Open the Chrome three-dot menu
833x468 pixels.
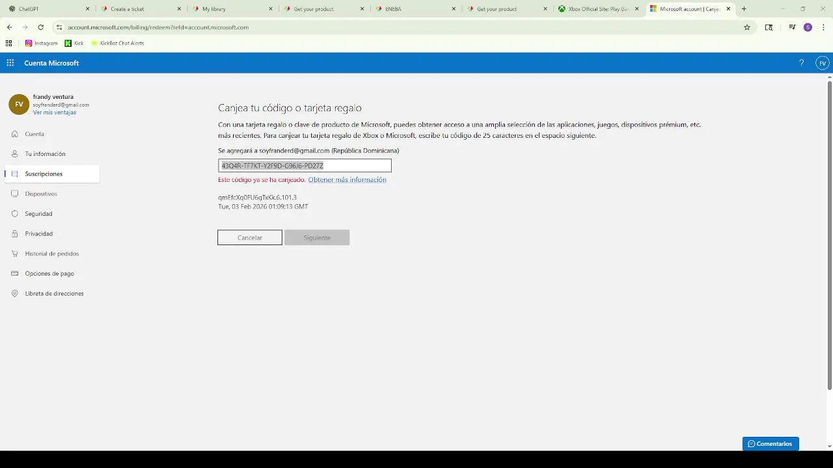pos(823,27)
